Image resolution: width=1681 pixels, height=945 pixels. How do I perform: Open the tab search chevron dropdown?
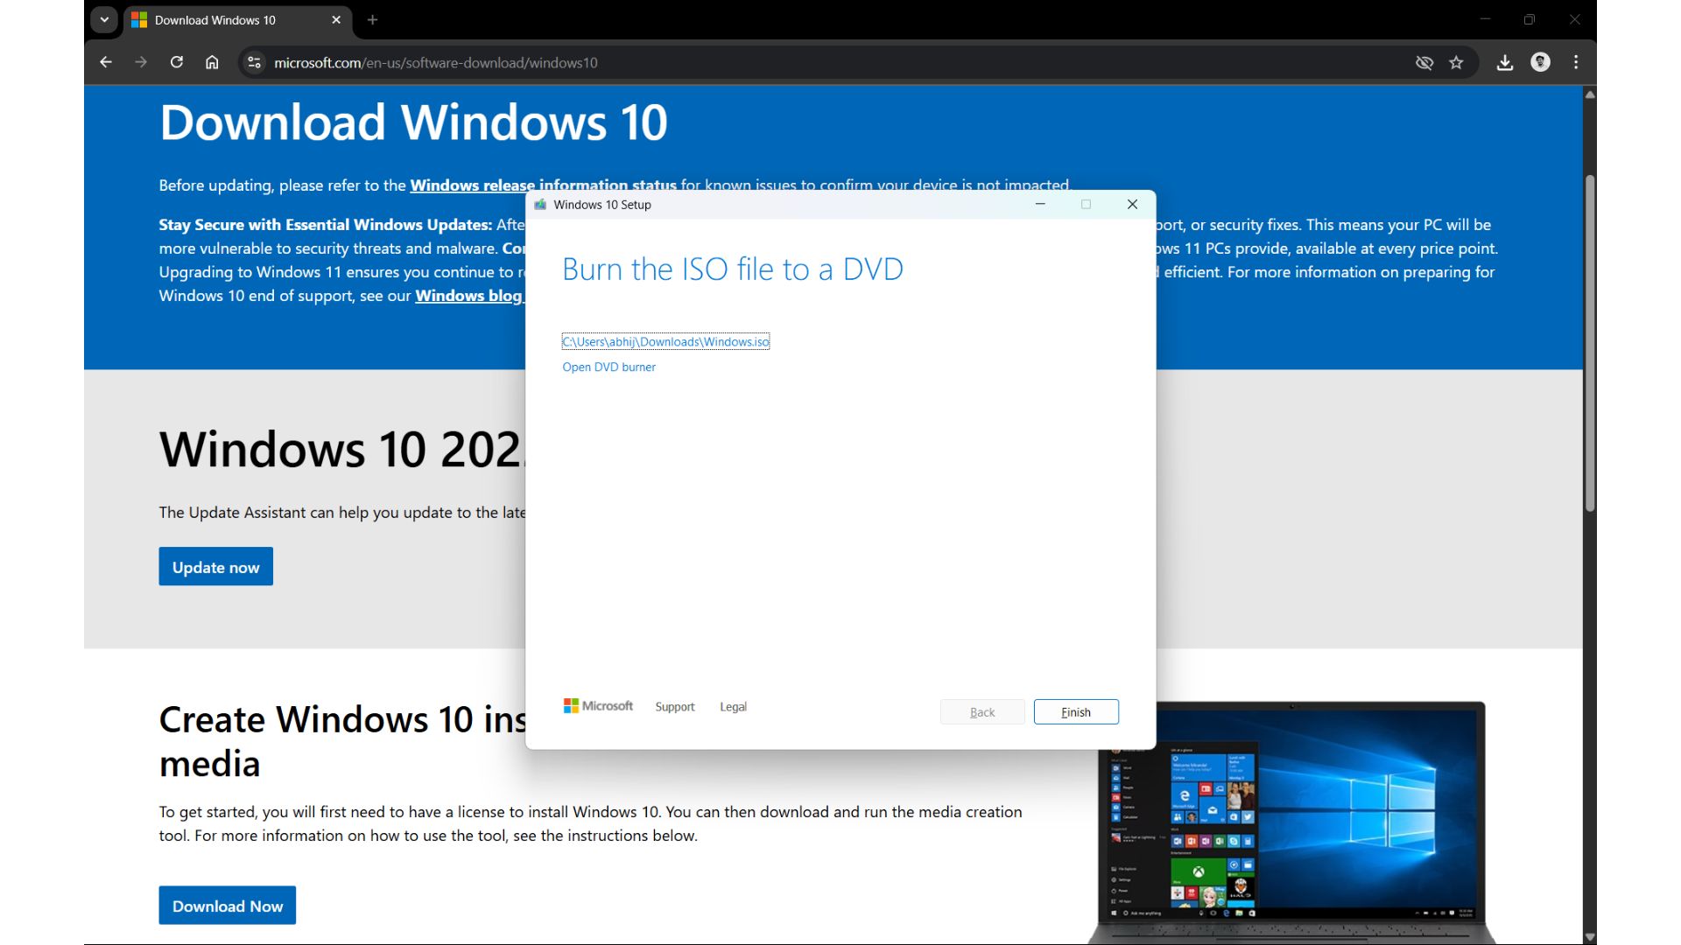coord(104,19)
